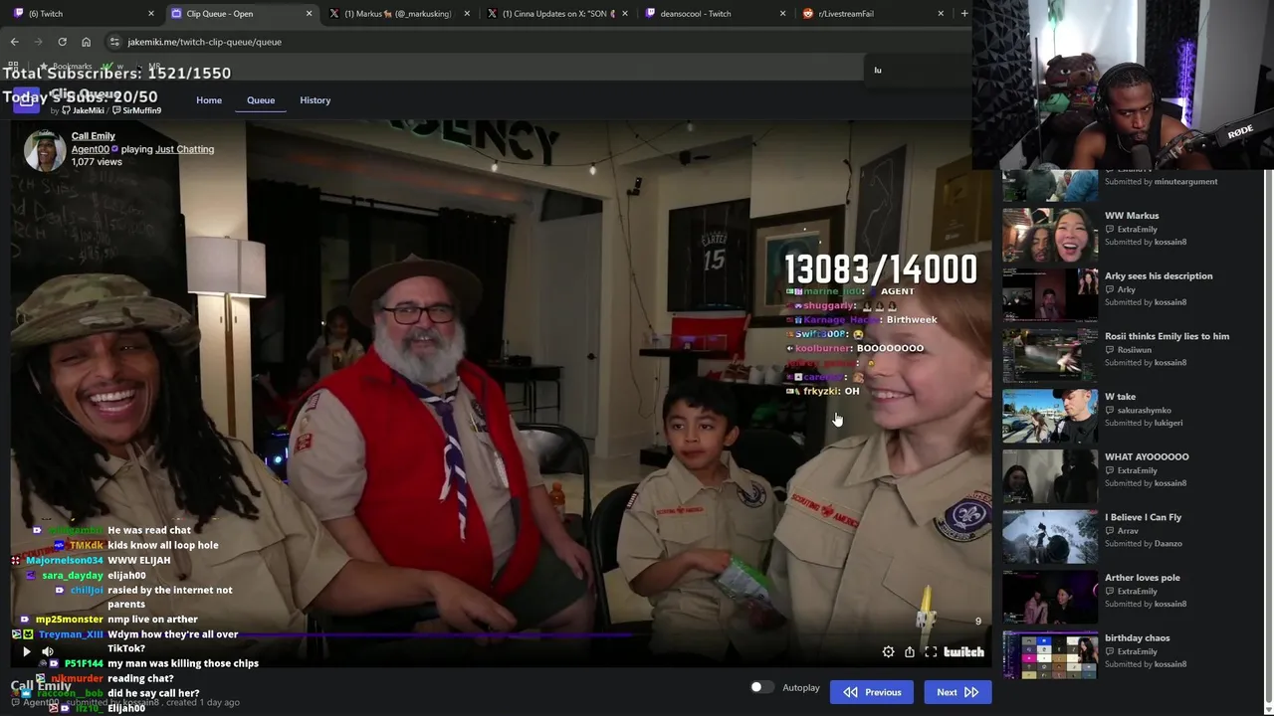This screenshot has height=716, width=1274.
Task: Select Arky sees his description thumbnail
Action: [x=1050, y=294]
